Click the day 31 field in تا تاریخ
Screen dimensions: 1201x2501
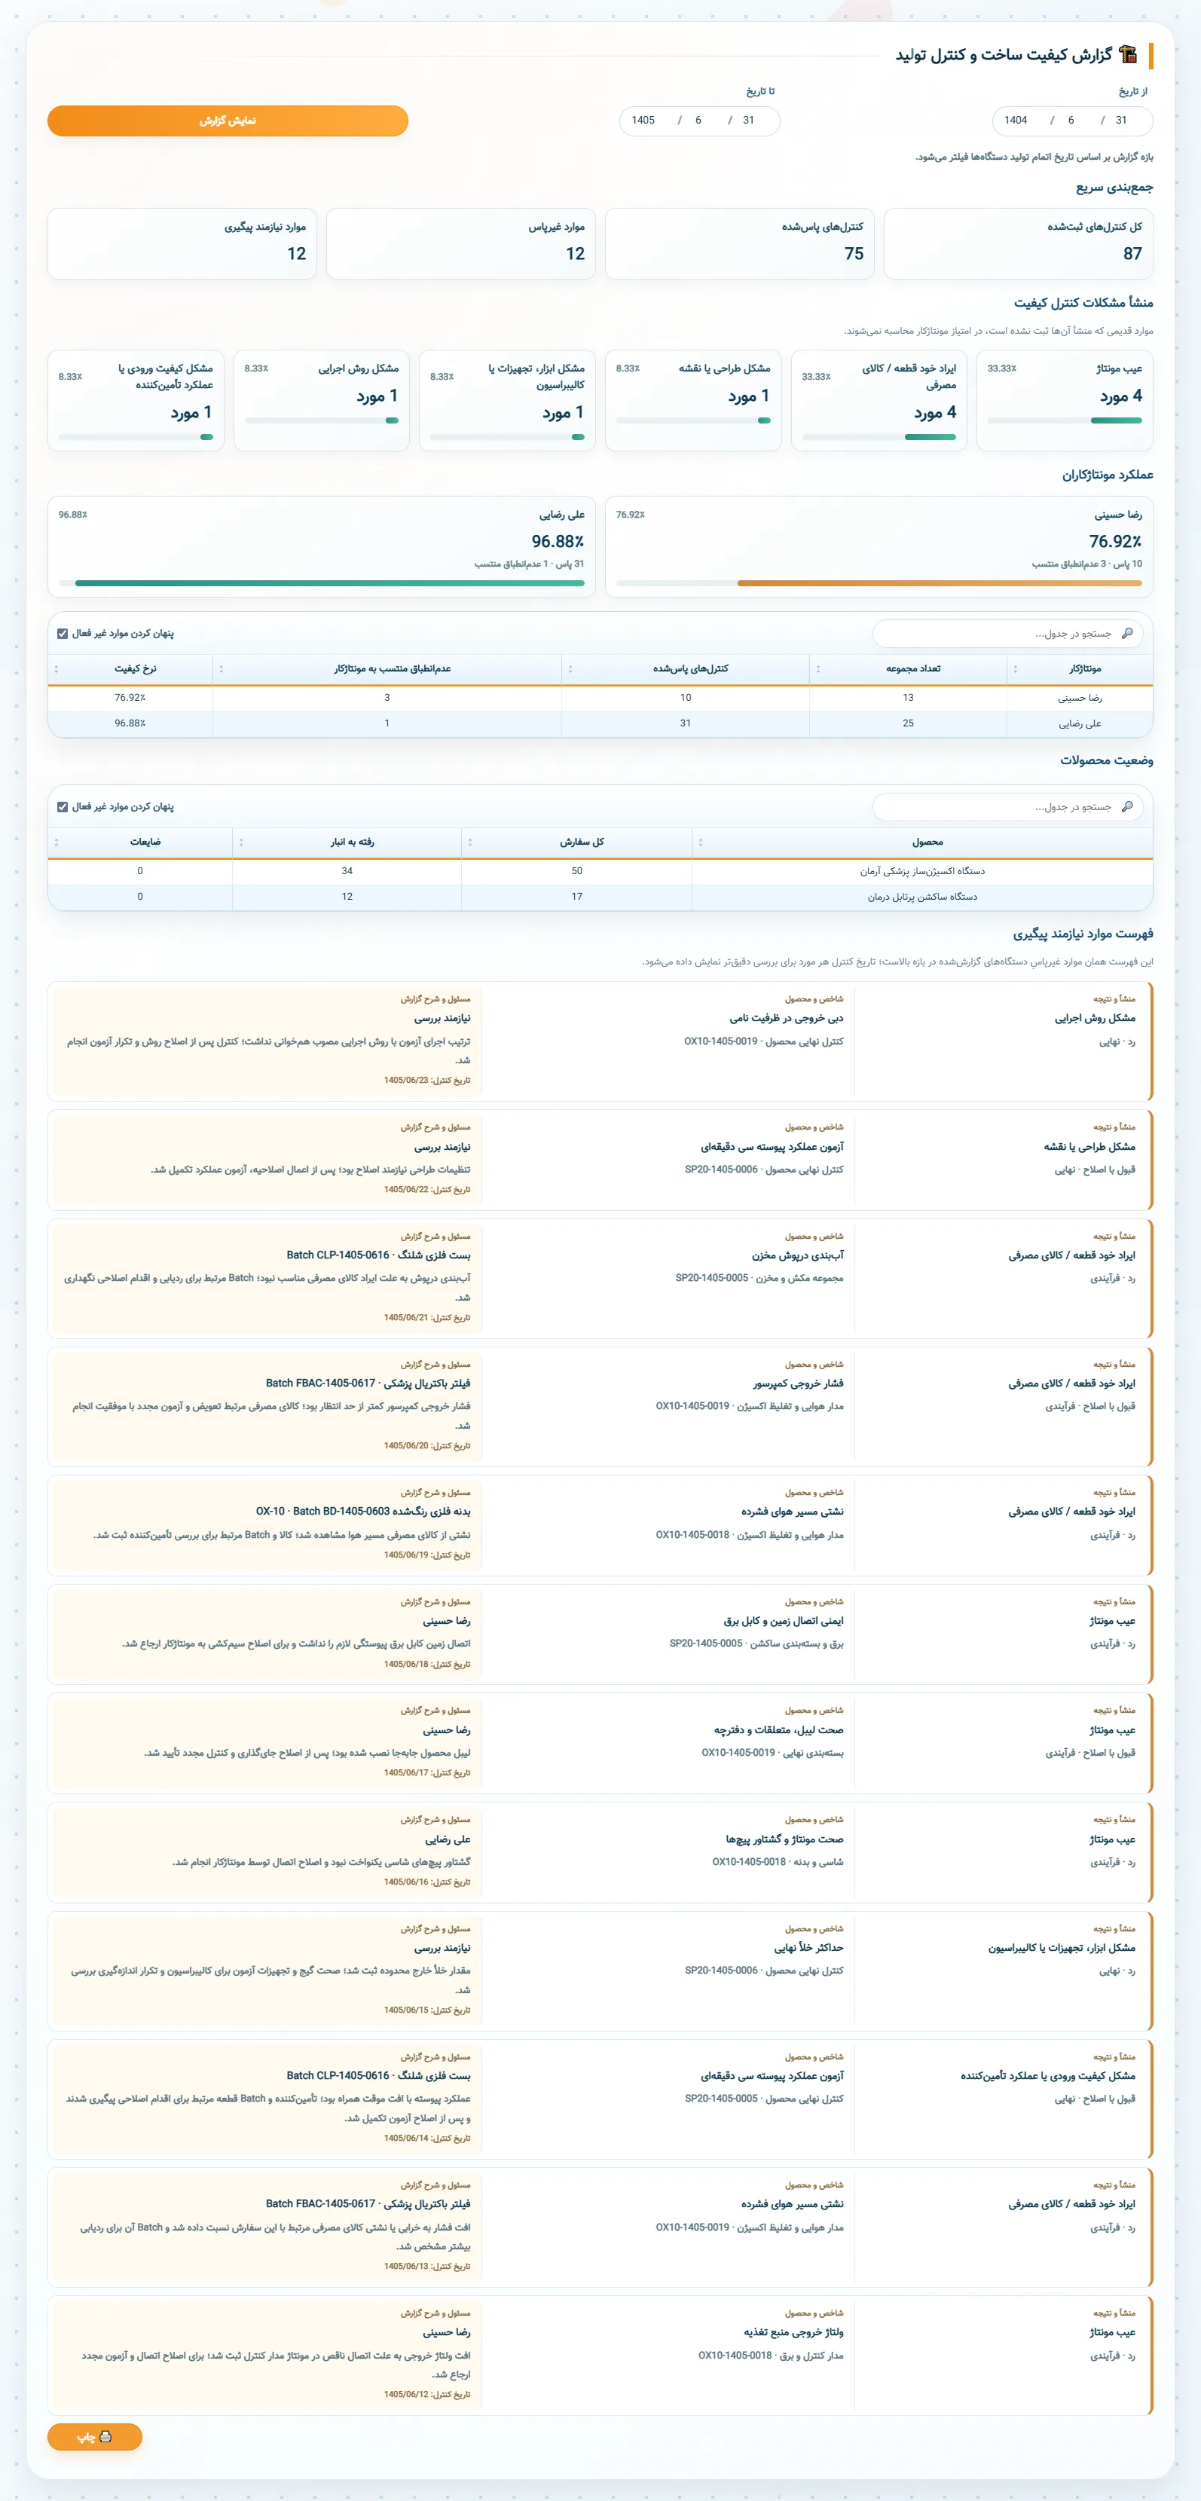point(749,121)
